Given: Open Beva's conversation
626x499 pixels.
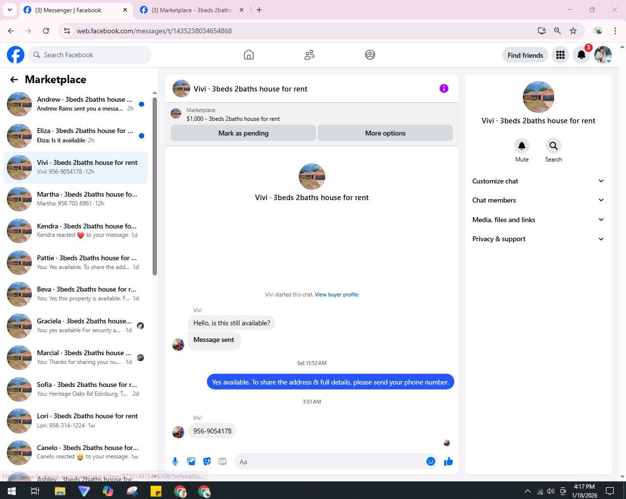Looking at the screenshot, I should click(x=76, y=294).
